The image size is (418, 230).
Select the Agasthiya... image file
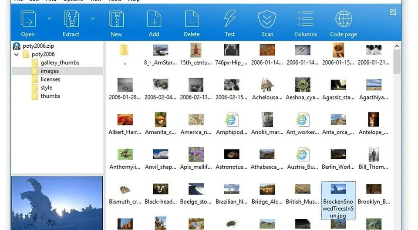coord(374,89)
